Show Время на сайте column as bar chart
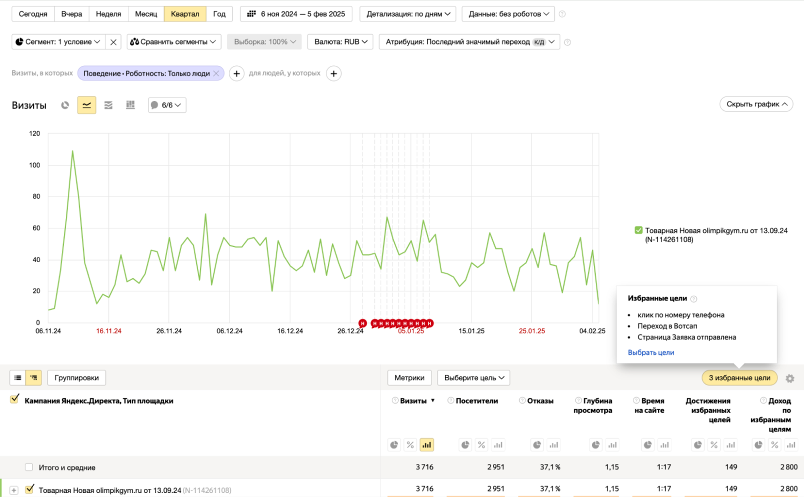The width and height of the screenshot is (804, 497). click(x=664, y=444)
